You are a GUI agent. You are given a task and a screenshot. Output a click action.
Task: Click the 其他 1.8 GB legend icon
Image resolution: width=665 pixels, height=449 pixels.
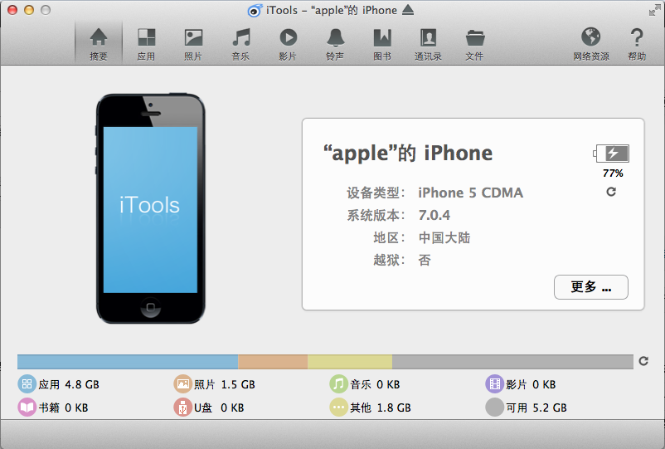[x=338, y=408]
